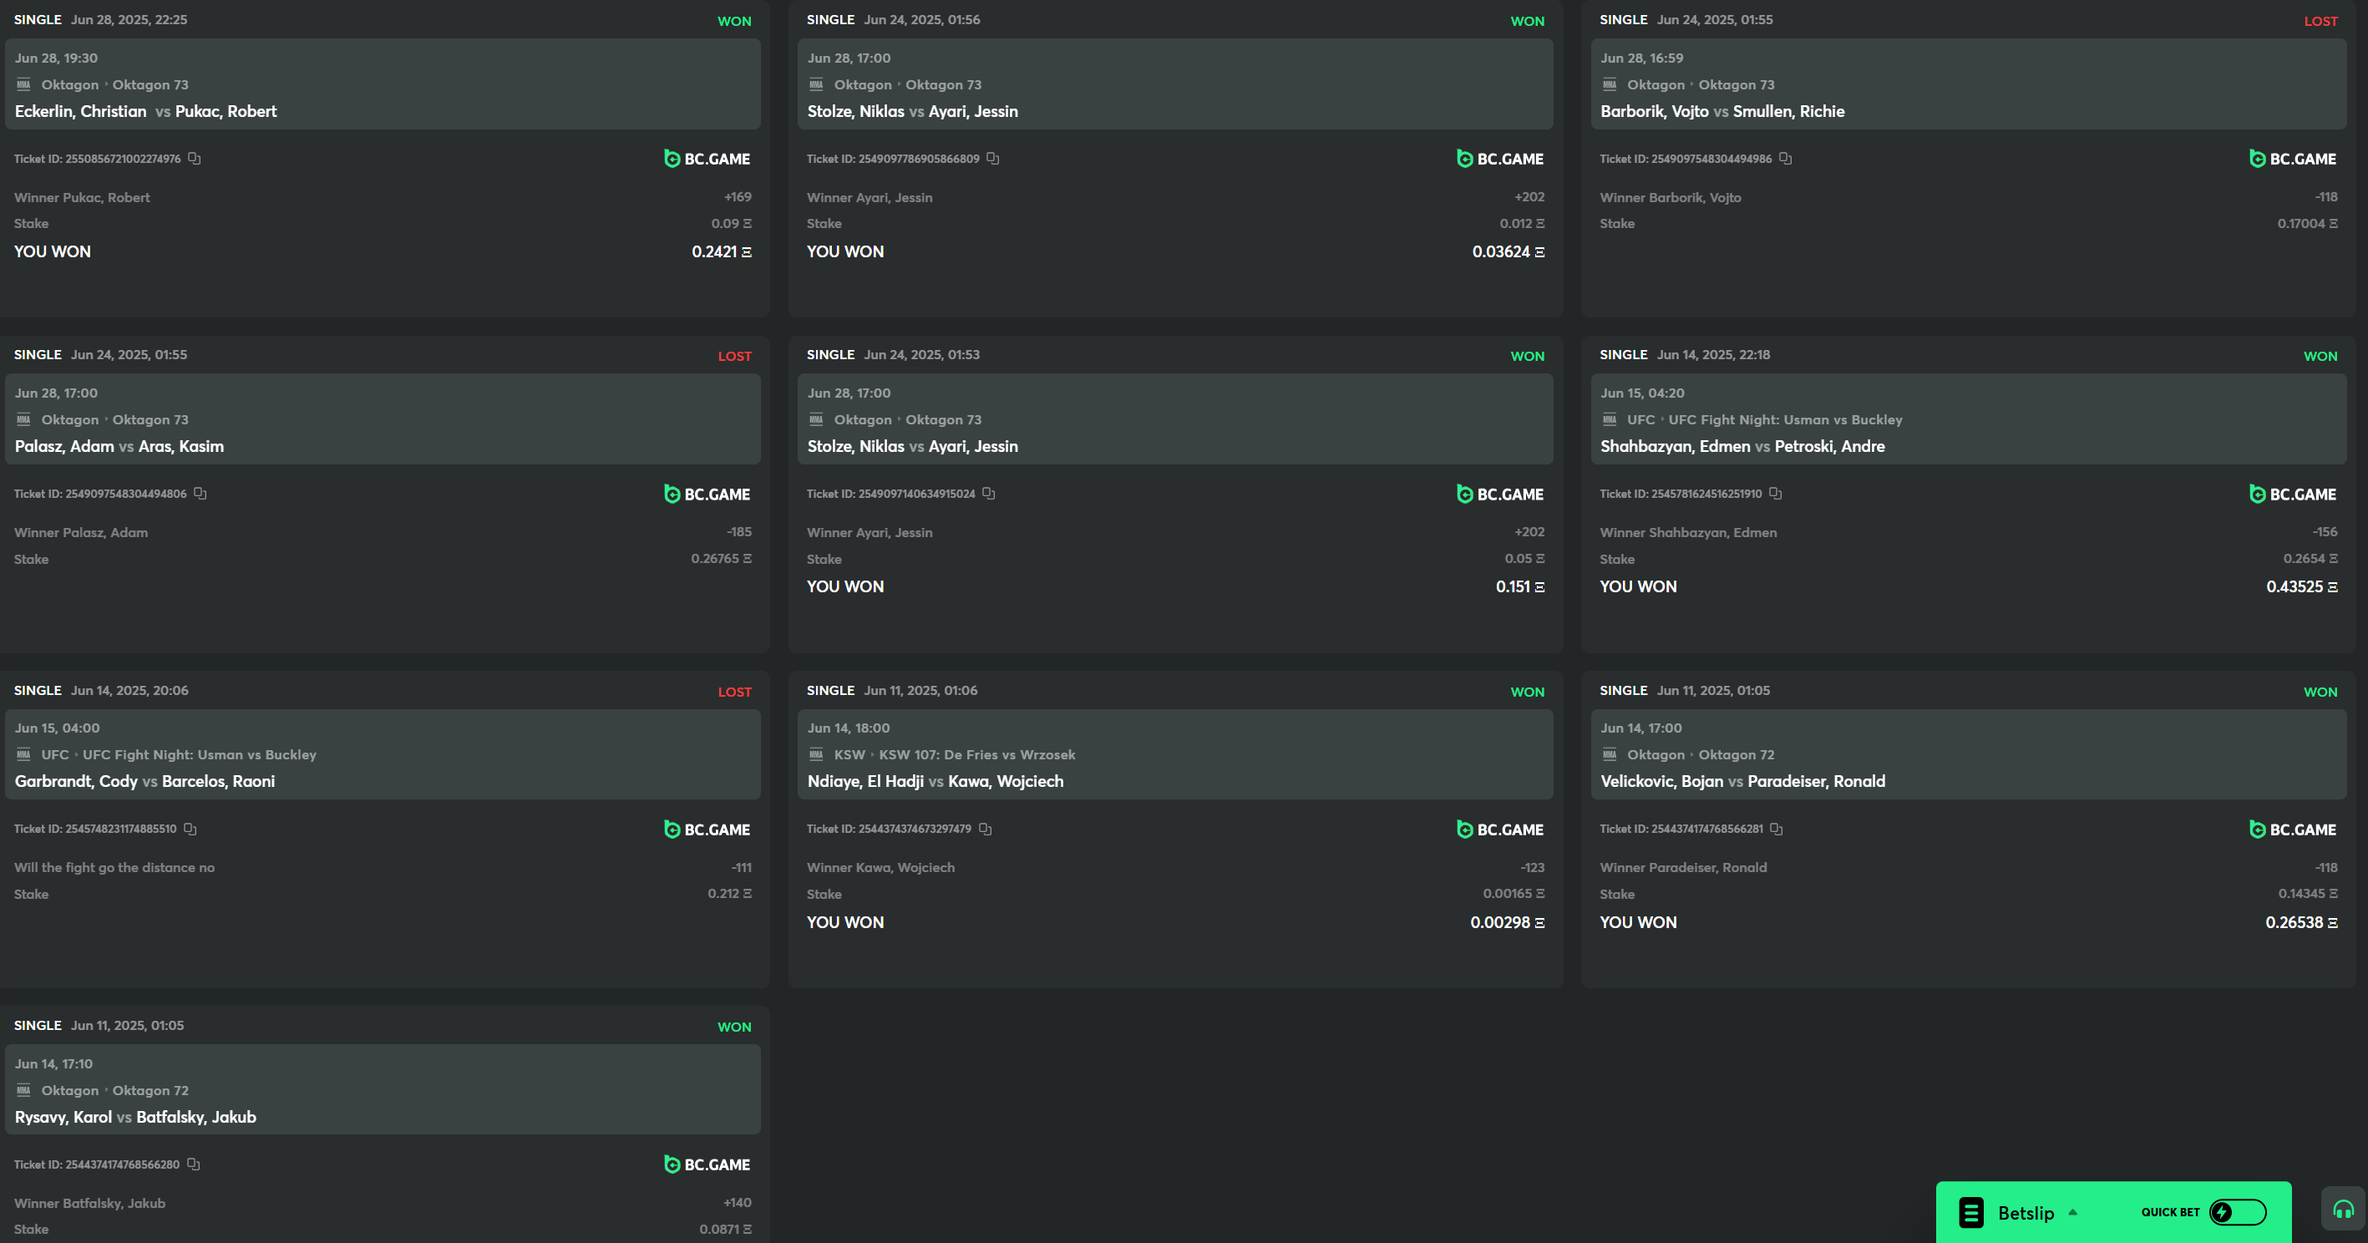2368x1243 pixels.
Task: Open Eckerlin vs Pukac match
Action: [x=145, y=111]
